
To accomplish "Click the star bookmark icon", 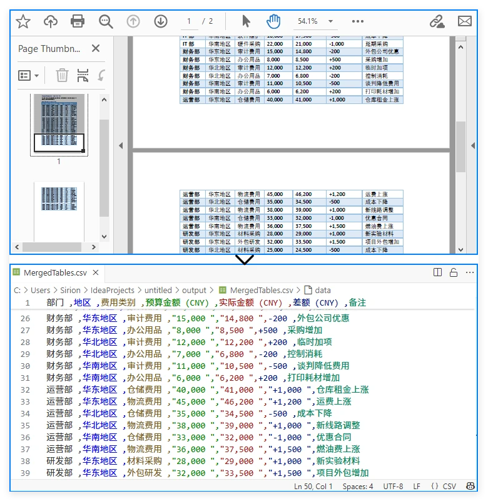I will [x=23, y=21].
